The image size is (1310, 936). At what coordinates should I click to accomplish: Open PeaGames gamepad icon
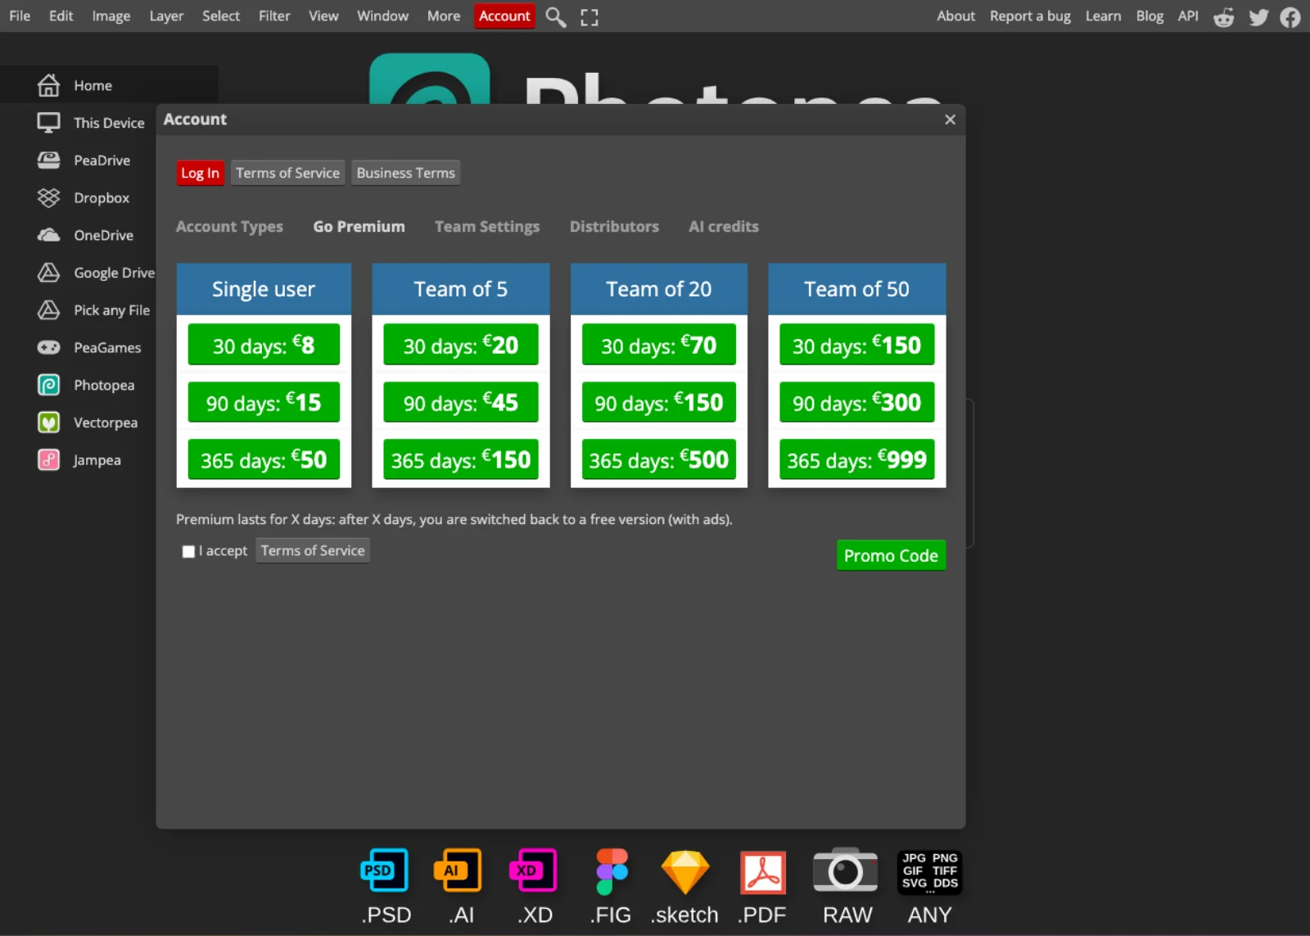pos(49,347)
